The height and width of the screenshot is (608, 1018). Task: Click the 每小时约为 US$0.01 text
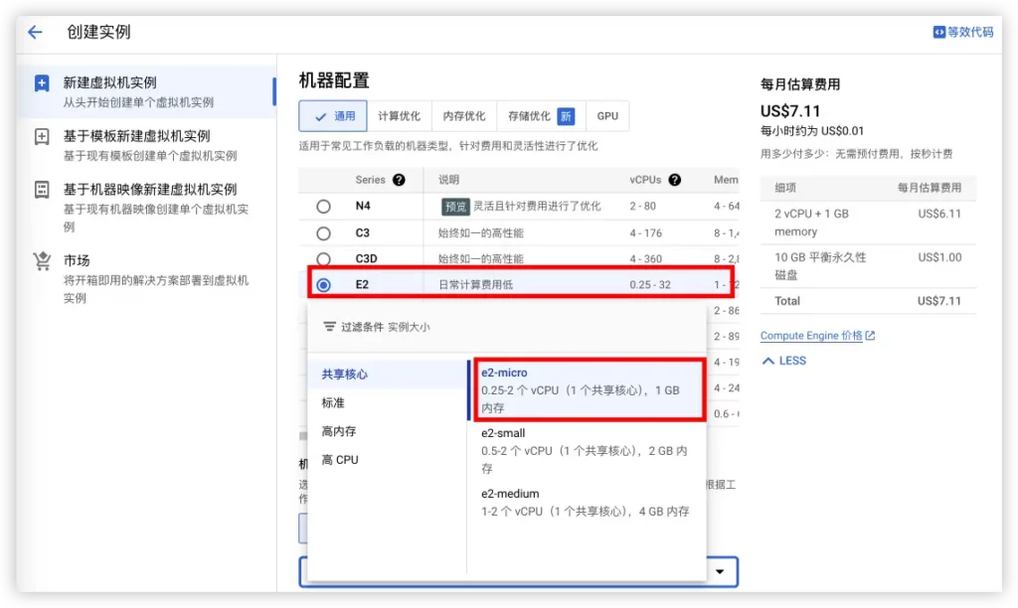(x=812, y=131)
